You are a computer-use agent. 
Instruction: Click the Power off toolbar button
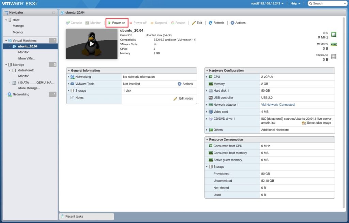(138, 23)
